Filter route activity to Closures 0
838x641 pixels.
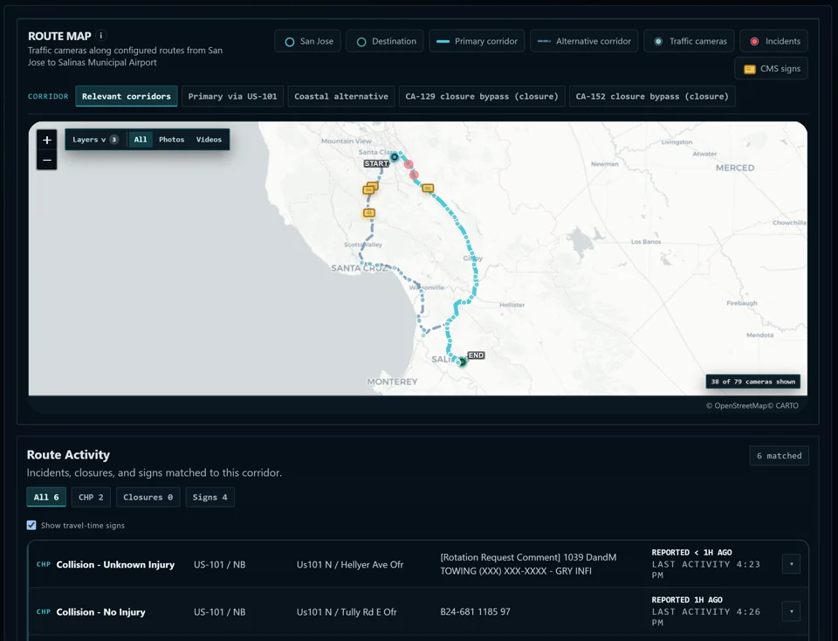pyautogui.click(x=148, y=497)
